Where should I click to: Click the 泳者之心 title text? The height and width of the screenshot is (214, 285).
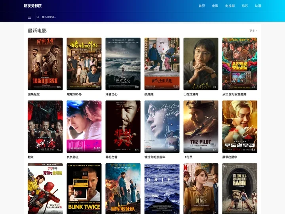pos(111,94)
